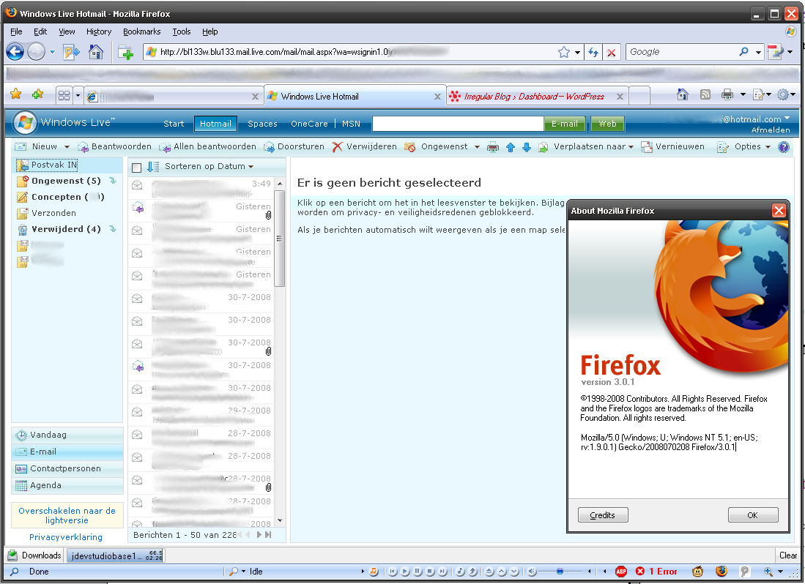Open the History menu
Viewport: 805px width, 584px height.
coord(99,31)
